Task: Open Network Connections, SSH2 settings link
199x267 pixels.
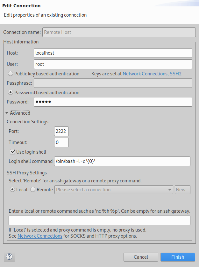Action: click(152, 74)
